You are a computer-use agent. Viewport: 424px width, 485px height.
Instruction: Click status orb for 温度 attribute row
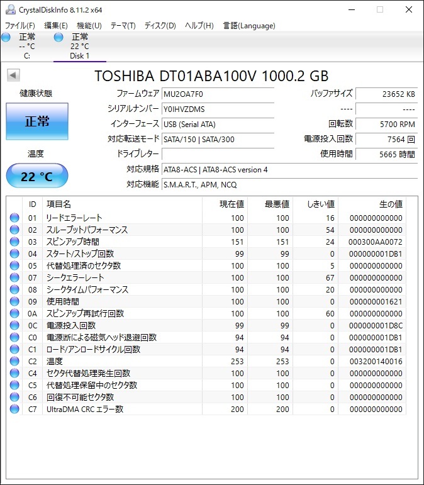point(14,362)
